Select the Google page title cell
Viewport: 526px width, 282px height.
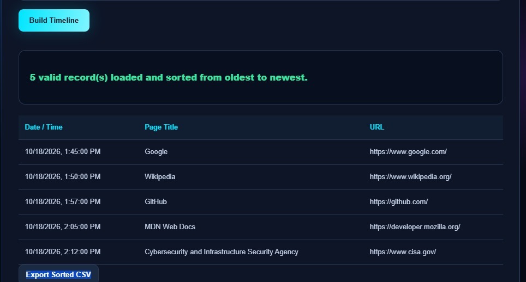pyautogui.click(x=156, y=151)
